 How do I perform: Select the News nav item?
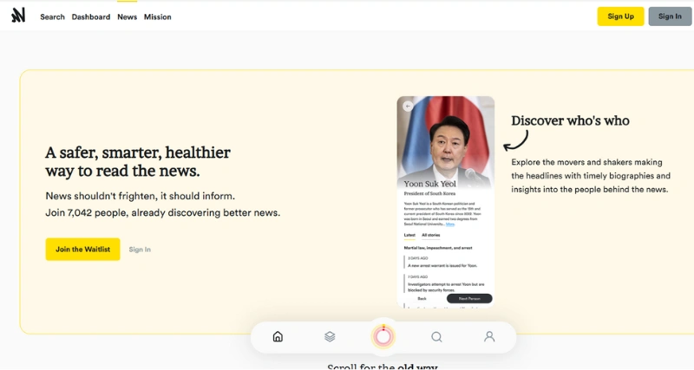127,16
